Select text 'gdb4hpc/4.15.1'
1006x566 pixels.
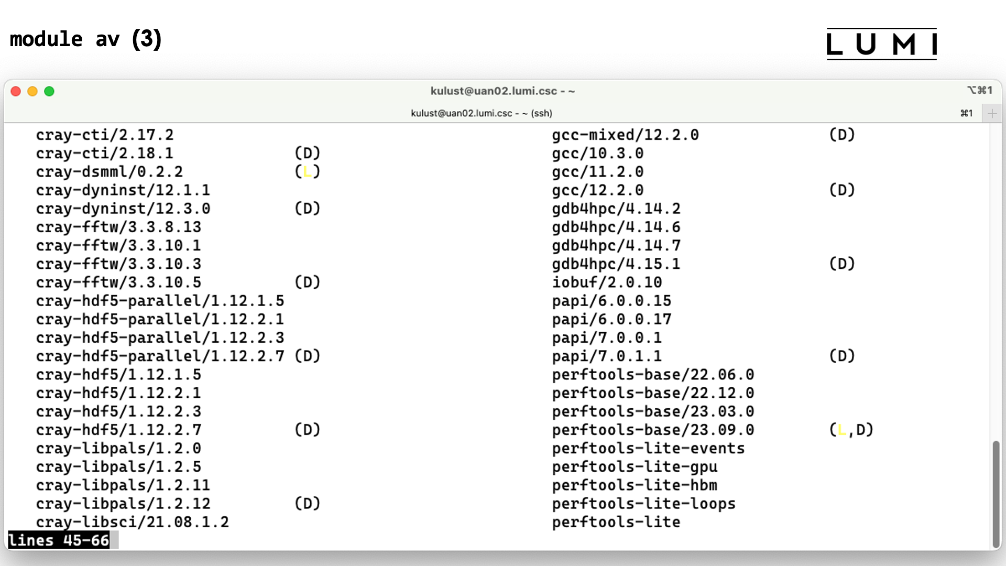pyautogui.click(x=616, y=264)
